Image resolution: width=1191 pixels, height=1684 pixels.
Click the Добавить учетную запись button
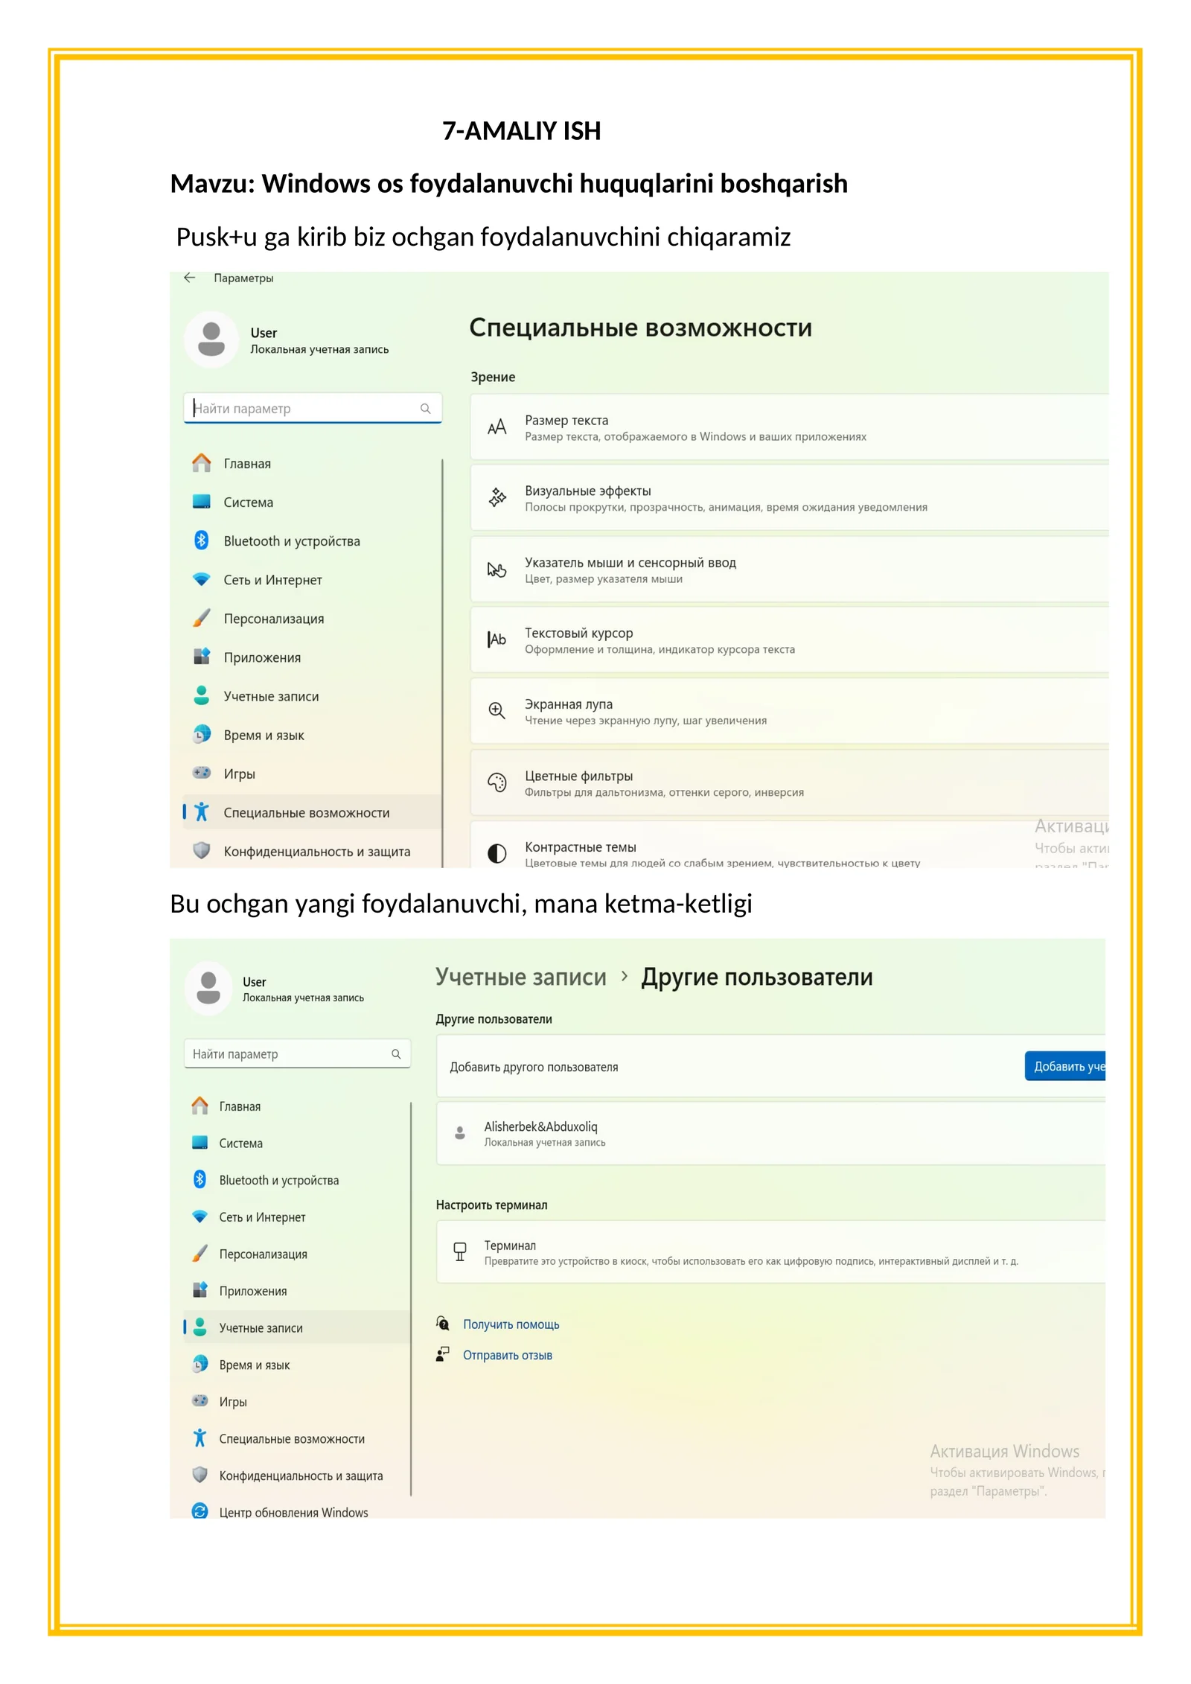(x=1065, y=1066)
